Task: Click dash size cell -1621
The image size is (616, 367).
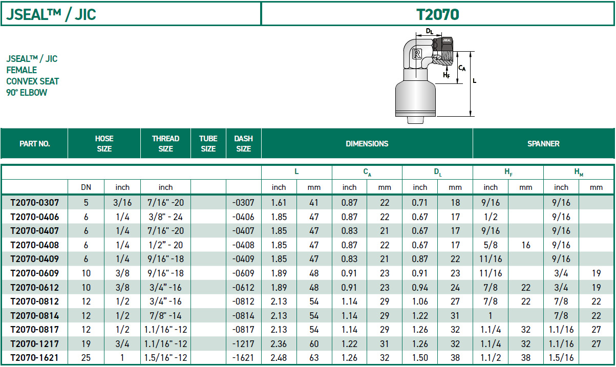Action: (243, 358)
